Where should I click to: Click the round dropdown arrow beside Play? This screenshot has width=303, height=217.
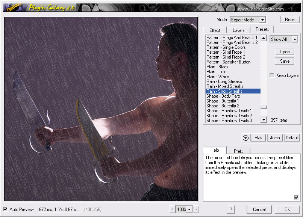[x=245, y=138]
